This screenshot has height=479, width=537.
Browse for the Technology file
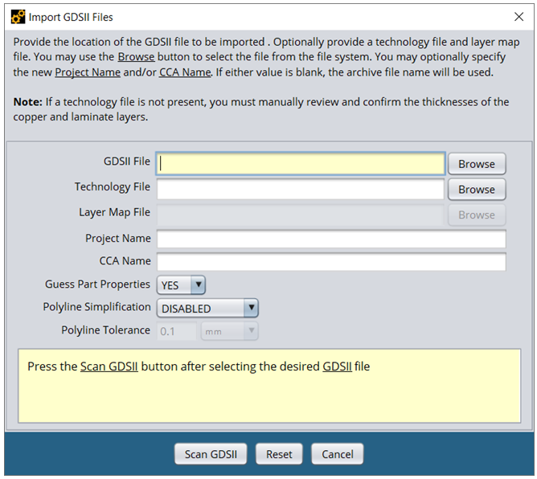click(476, 189)
